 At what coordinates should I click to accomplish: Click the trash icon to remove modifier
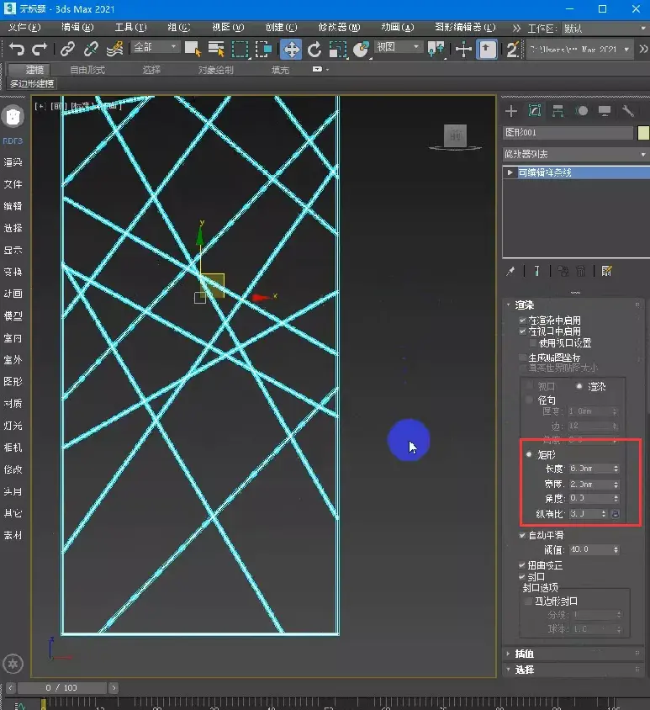[580, 271]
